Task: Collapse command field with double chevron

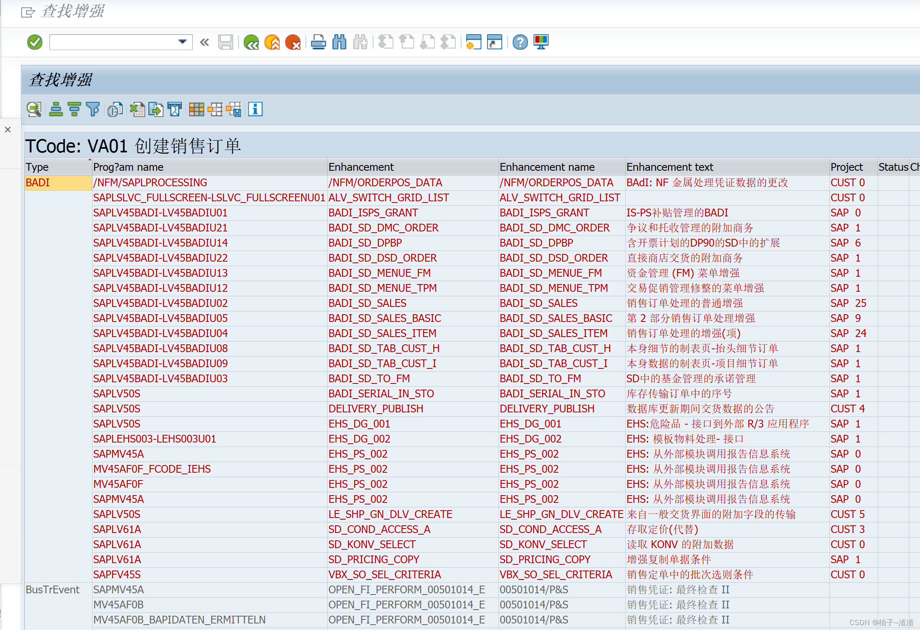Action: tap(204, 42)
